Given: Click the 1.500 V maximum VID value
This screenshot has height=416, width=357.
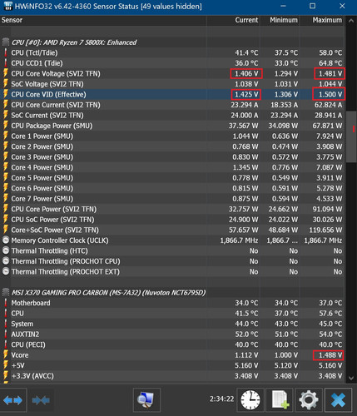Looking at the screenshot, I should click(x=330, y=94).
